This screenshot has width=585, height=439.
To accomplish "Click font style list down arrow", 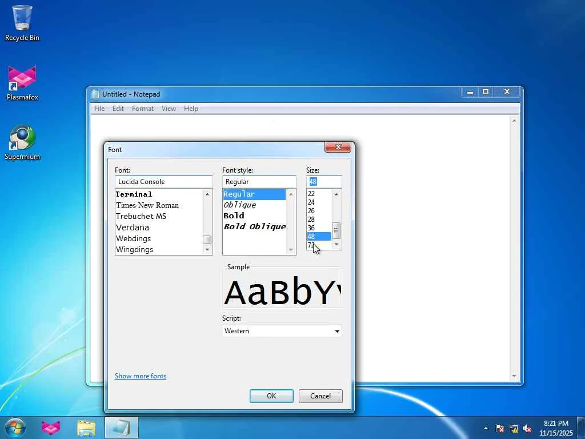I will (x=291, y=250).
